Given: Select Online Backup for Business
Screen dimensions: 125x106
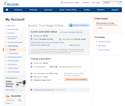Looking at the screenshot, I should click(14, 54).
